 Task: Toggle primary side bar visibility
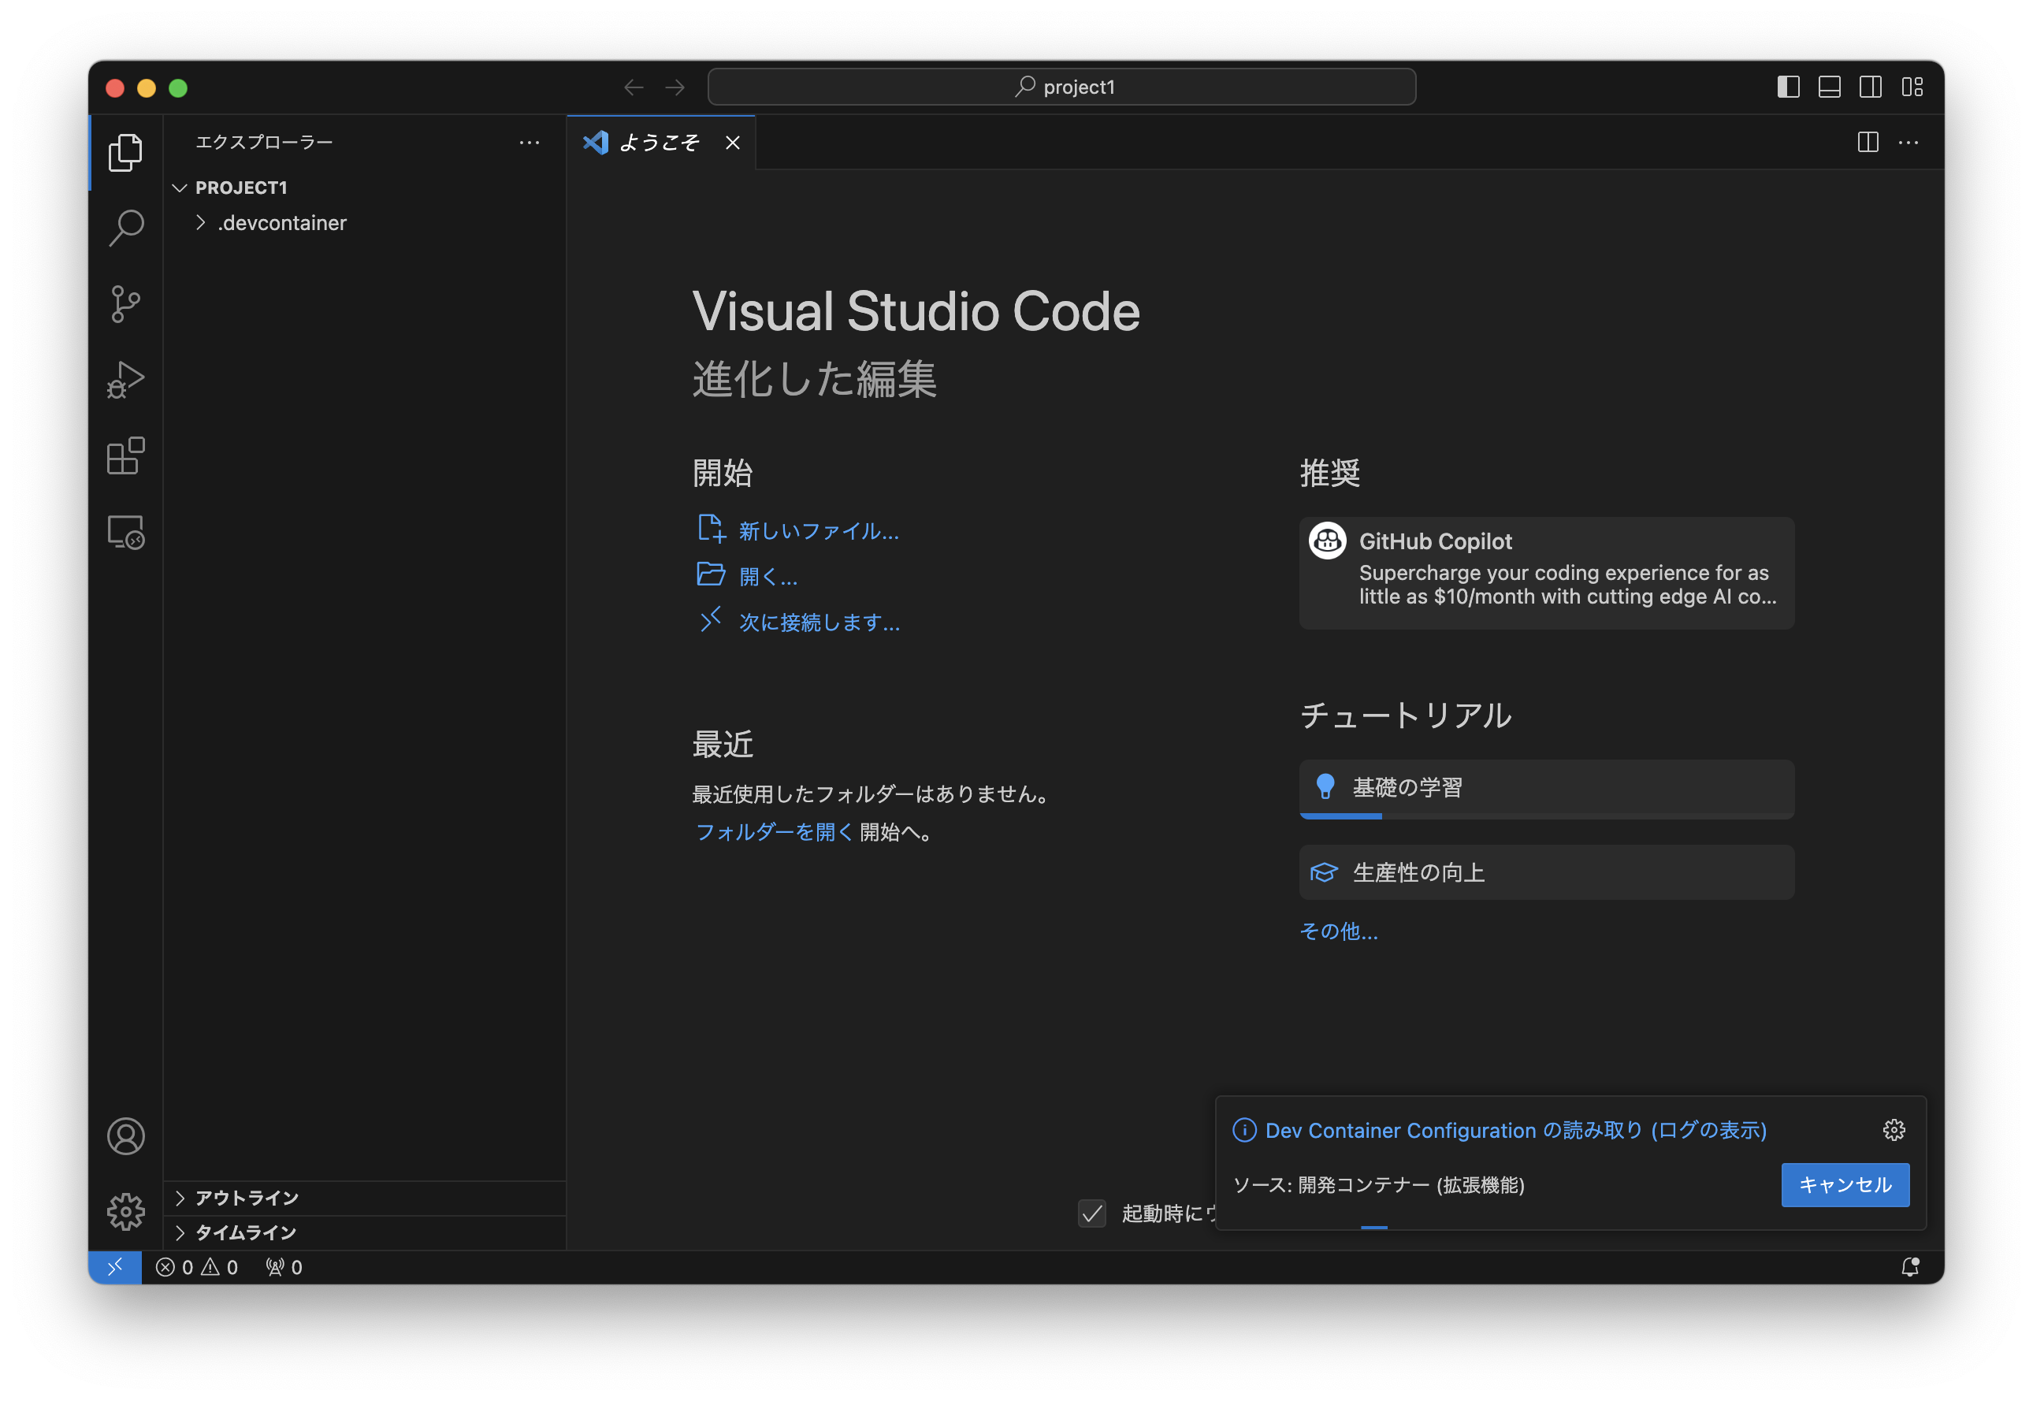1788,87
